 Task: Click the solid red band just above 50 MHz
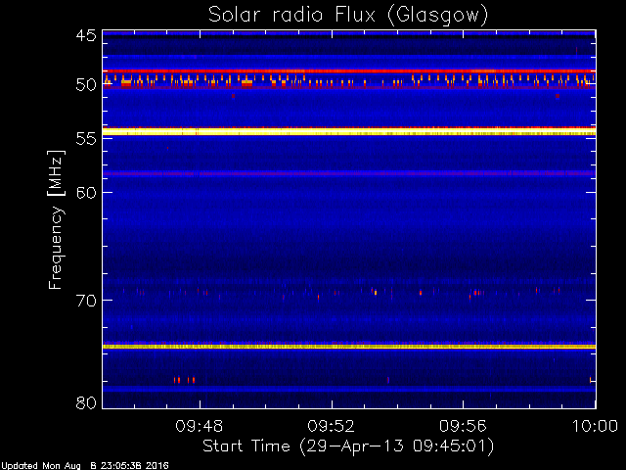[349, 71]
